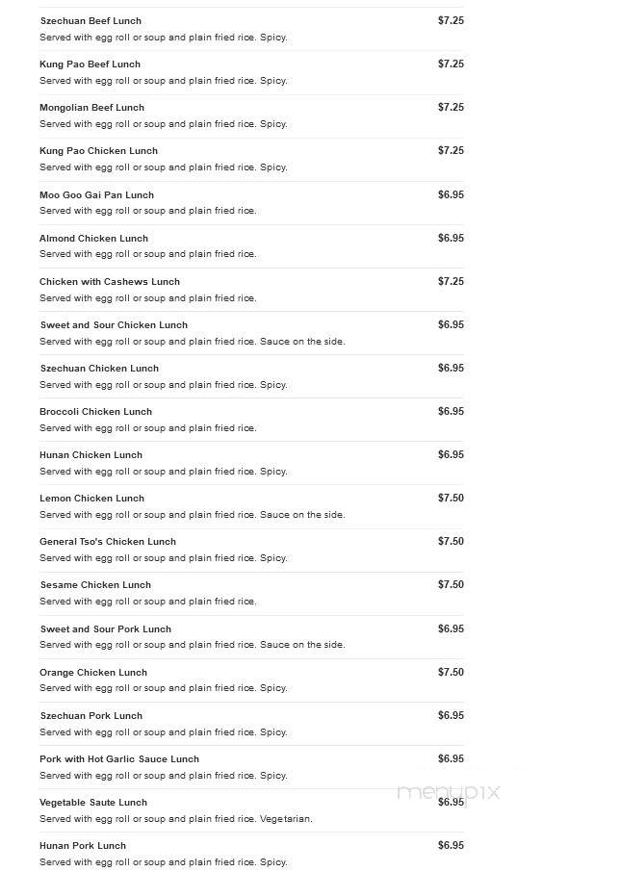This screenshot has height=872, width=621.
Task: Choose Broccoli Chicken Lunch
Action: point(95,412)
